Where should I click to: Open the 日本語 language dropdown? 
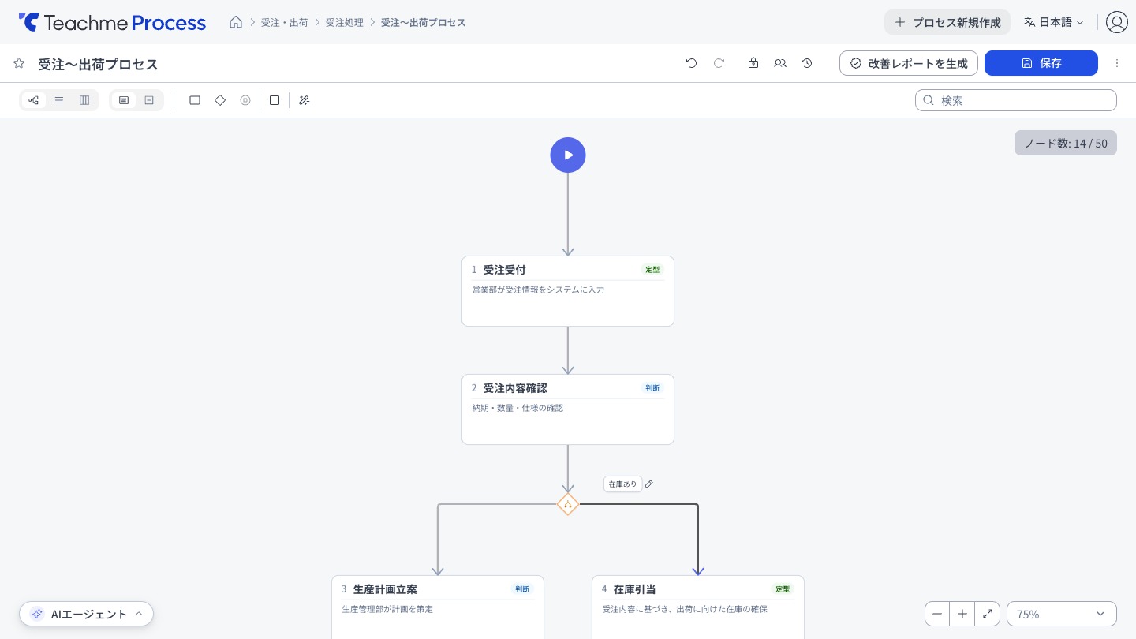coord(1054,22)
